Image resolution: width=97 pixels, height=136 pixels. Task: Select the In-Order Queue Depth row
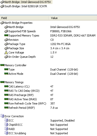click(x=48, y=57)
